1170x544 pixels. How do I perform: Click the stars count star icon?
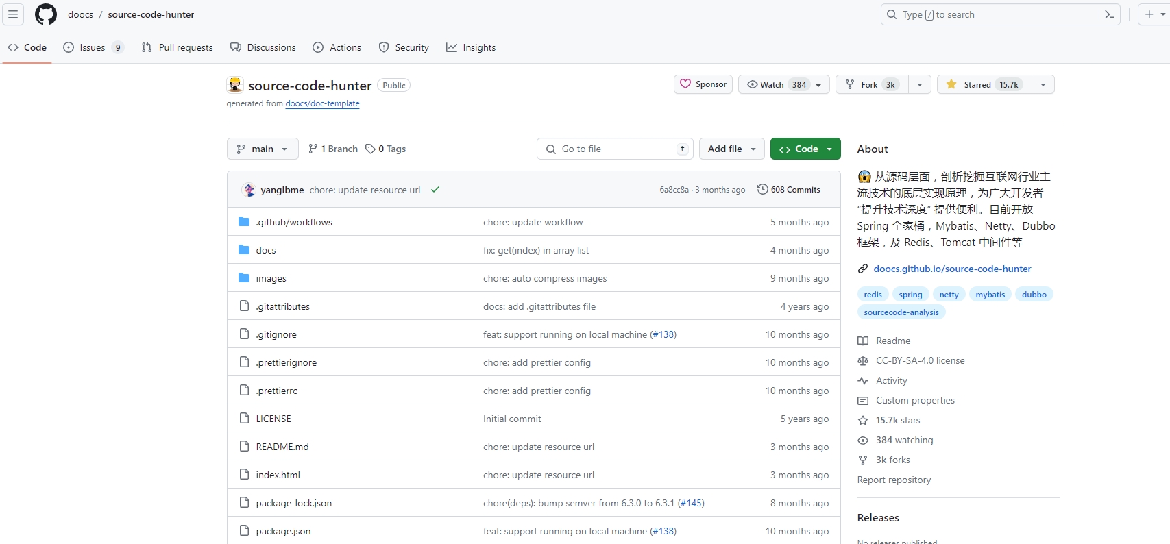(863, 420)
